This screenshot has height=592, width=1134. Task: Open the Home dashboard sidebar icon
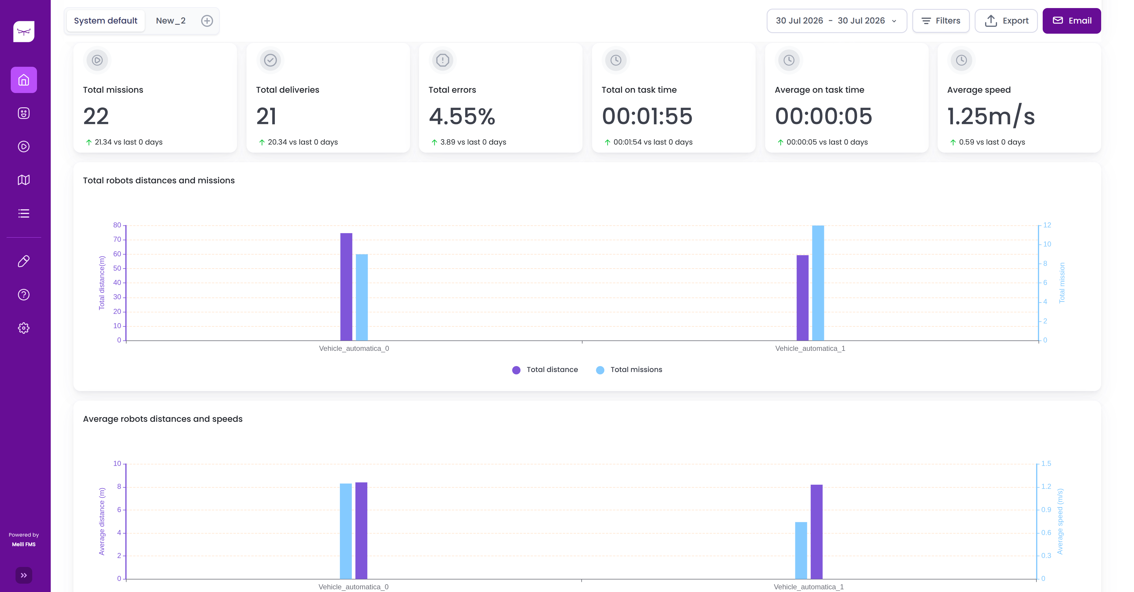24,80
